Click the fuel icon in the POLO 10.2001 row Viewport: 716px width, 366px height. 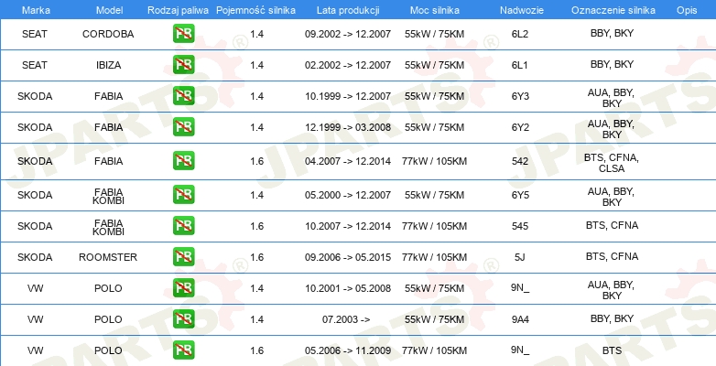tap(183, 288)
